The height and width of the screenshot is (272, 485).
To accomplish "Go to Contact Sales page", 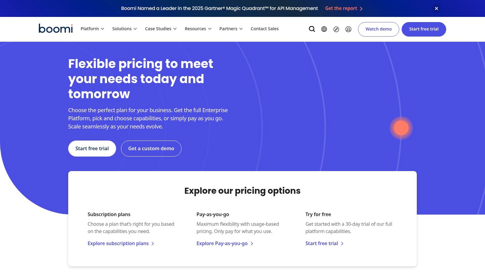I will pos(265,29).
